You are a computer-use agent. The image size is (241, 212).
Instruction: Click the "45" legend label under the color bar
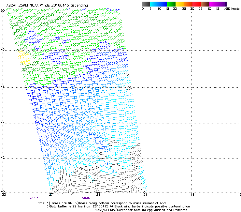coord(217,9)
